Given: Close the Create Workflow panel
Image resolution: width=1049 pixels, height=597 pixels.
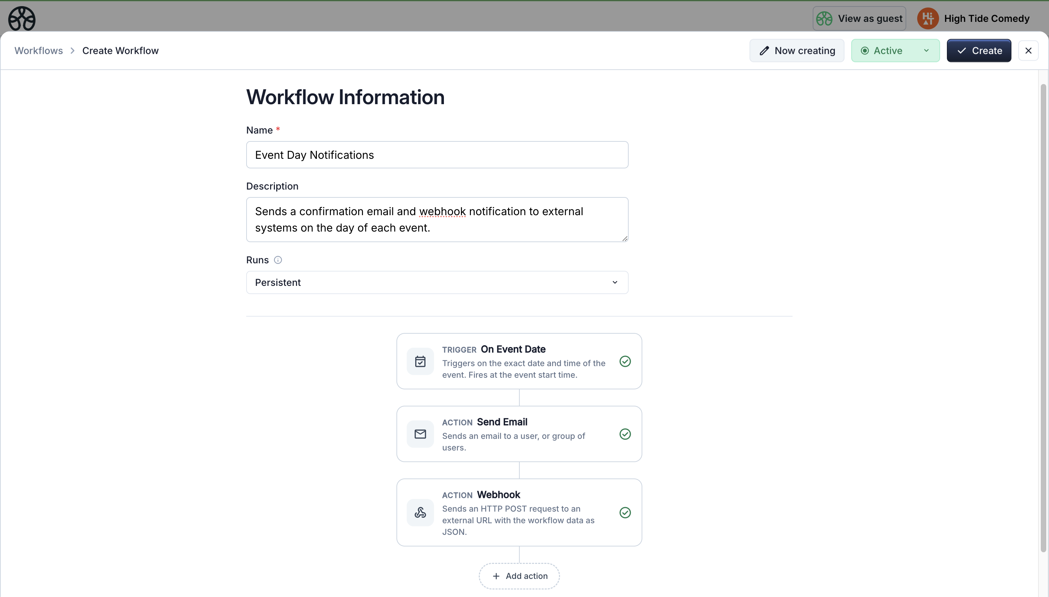Looking at the screenshot, I should click(1028, 51).
